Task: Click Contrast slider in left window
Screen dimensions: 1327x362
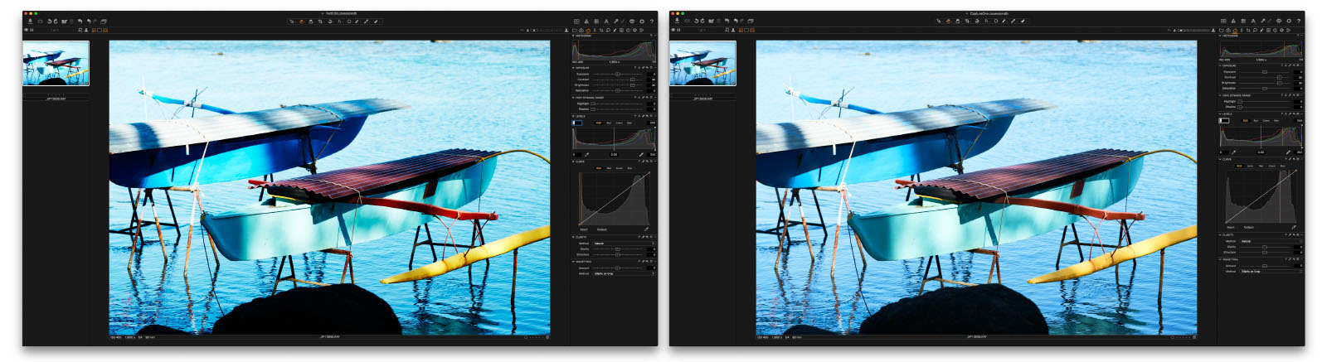Action: coord(617,80)
